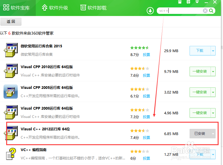This screenshot has width=223, height=165.
Task: Click description 微软常用运行库合集 under first title
Action: point(37,55)
